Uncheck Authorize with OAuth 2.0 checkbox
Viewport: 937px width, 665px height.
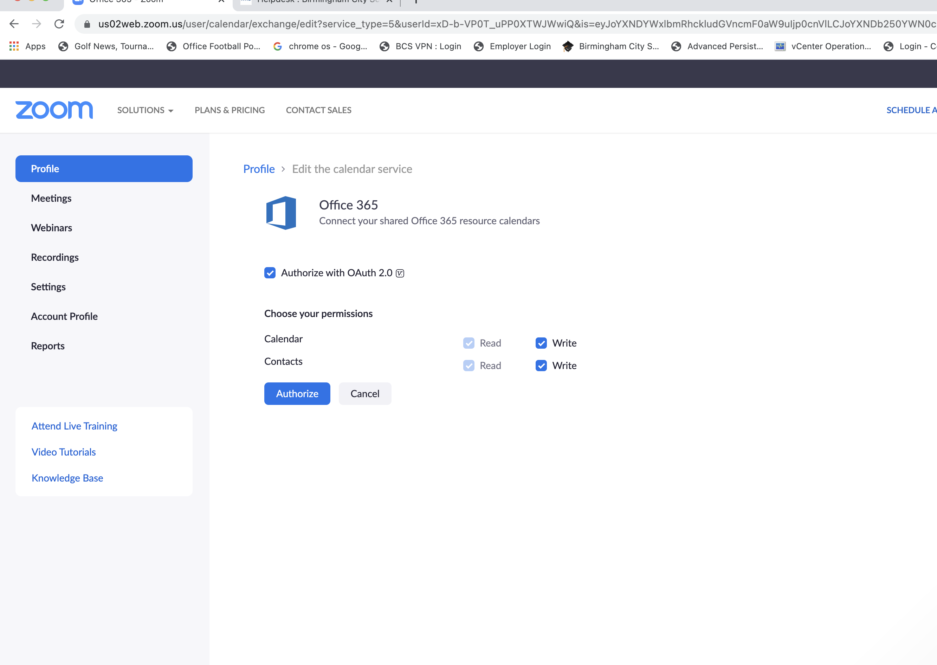(x=270, y=273)
